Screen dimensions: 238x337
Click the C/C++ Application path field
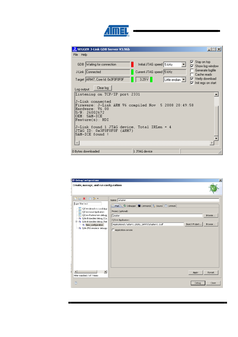click(x=148, y=224)
